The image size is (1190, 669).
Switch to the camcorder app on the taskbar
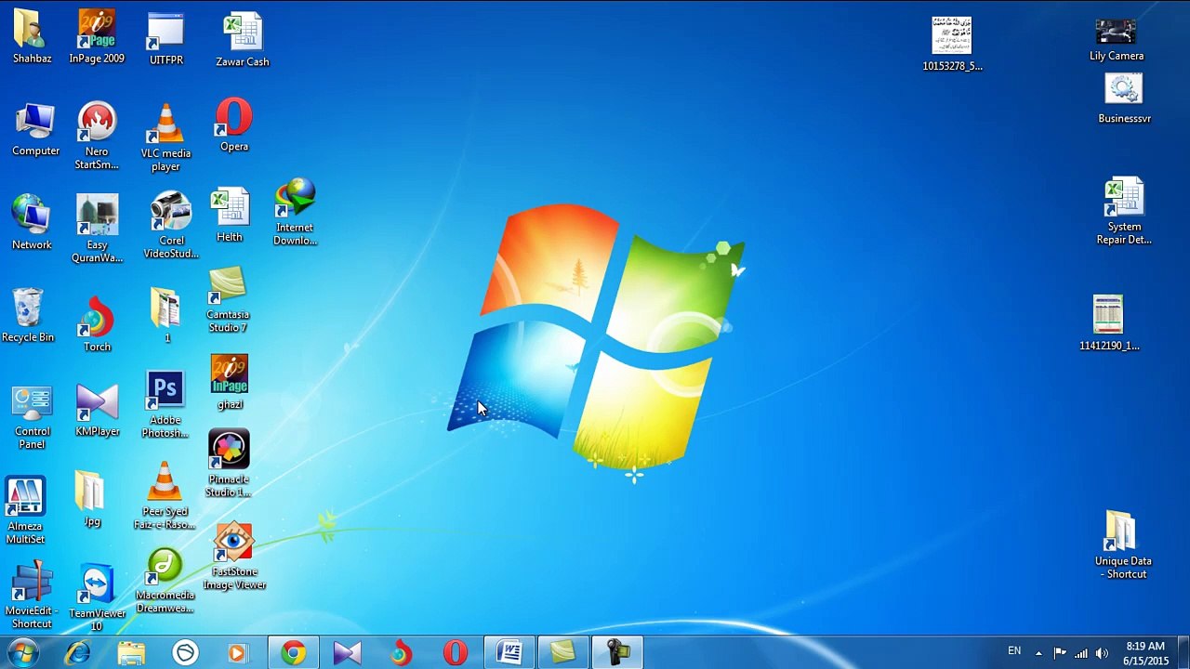[x=617, y=653]
